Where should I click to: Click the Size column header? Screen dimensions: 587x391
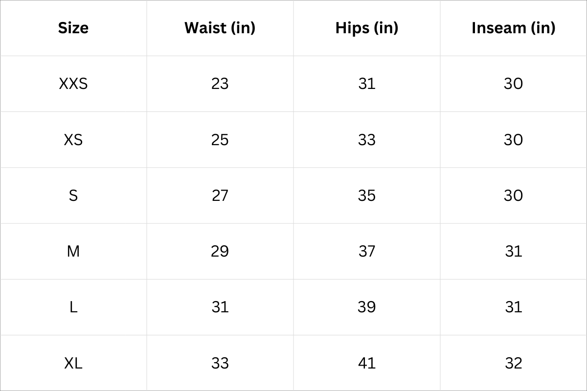tap(73, 28)
